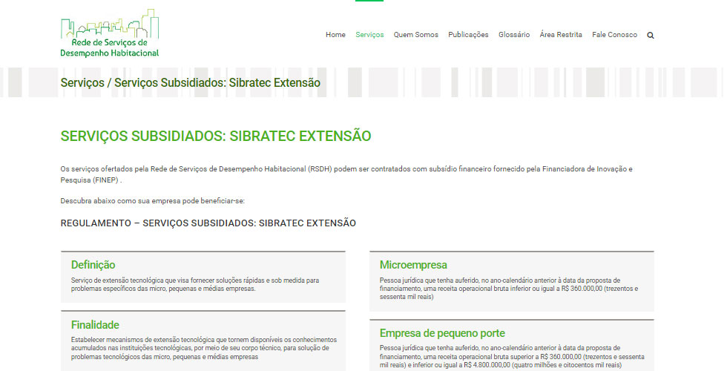Select the Serviços menu item

(369, 35)
